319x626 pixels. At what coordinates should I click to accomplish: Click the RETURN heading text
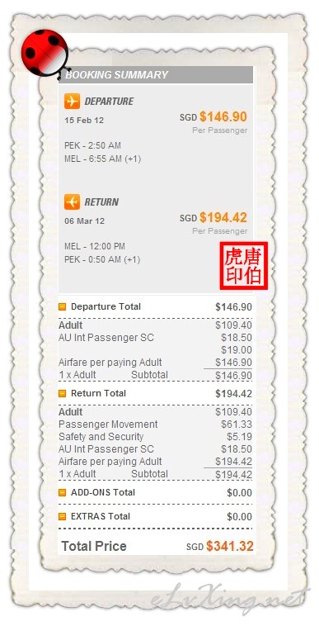coord(101,202)
